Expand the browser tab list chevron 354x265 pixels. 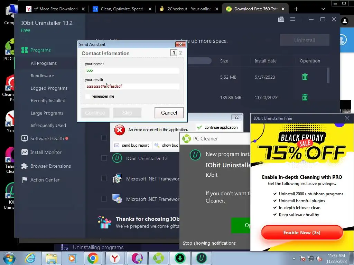[323, 9]
